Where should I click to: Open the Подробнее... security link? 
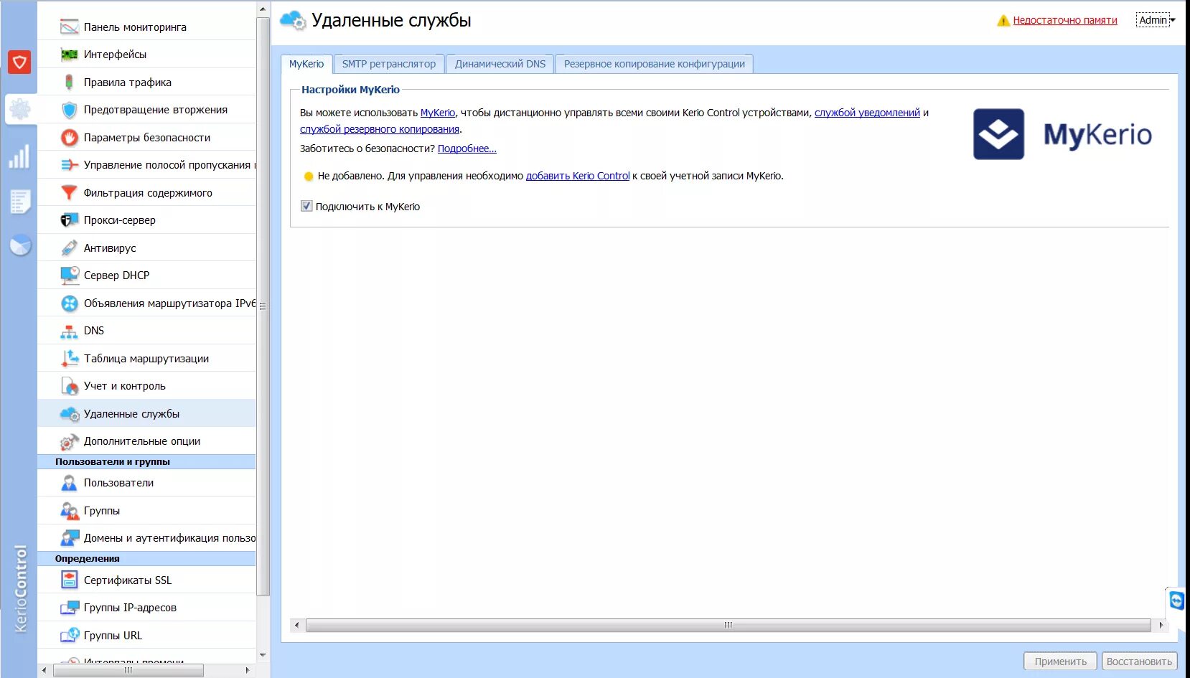(467, 149)
